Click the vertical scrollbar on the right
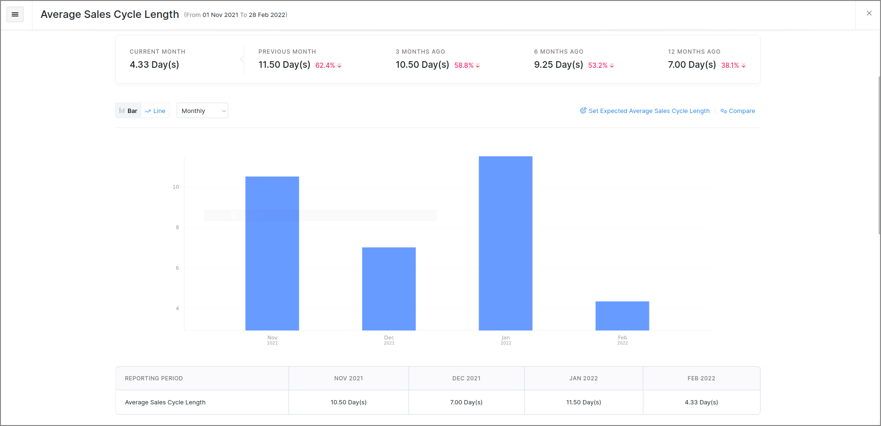The image size is (881, 426). [879, 155]
